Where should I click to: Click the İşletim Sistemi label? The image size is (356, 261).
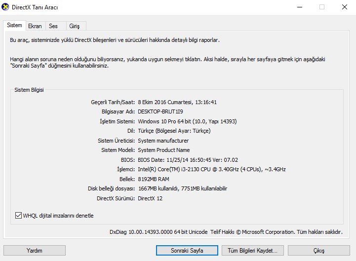click(117, 121)
